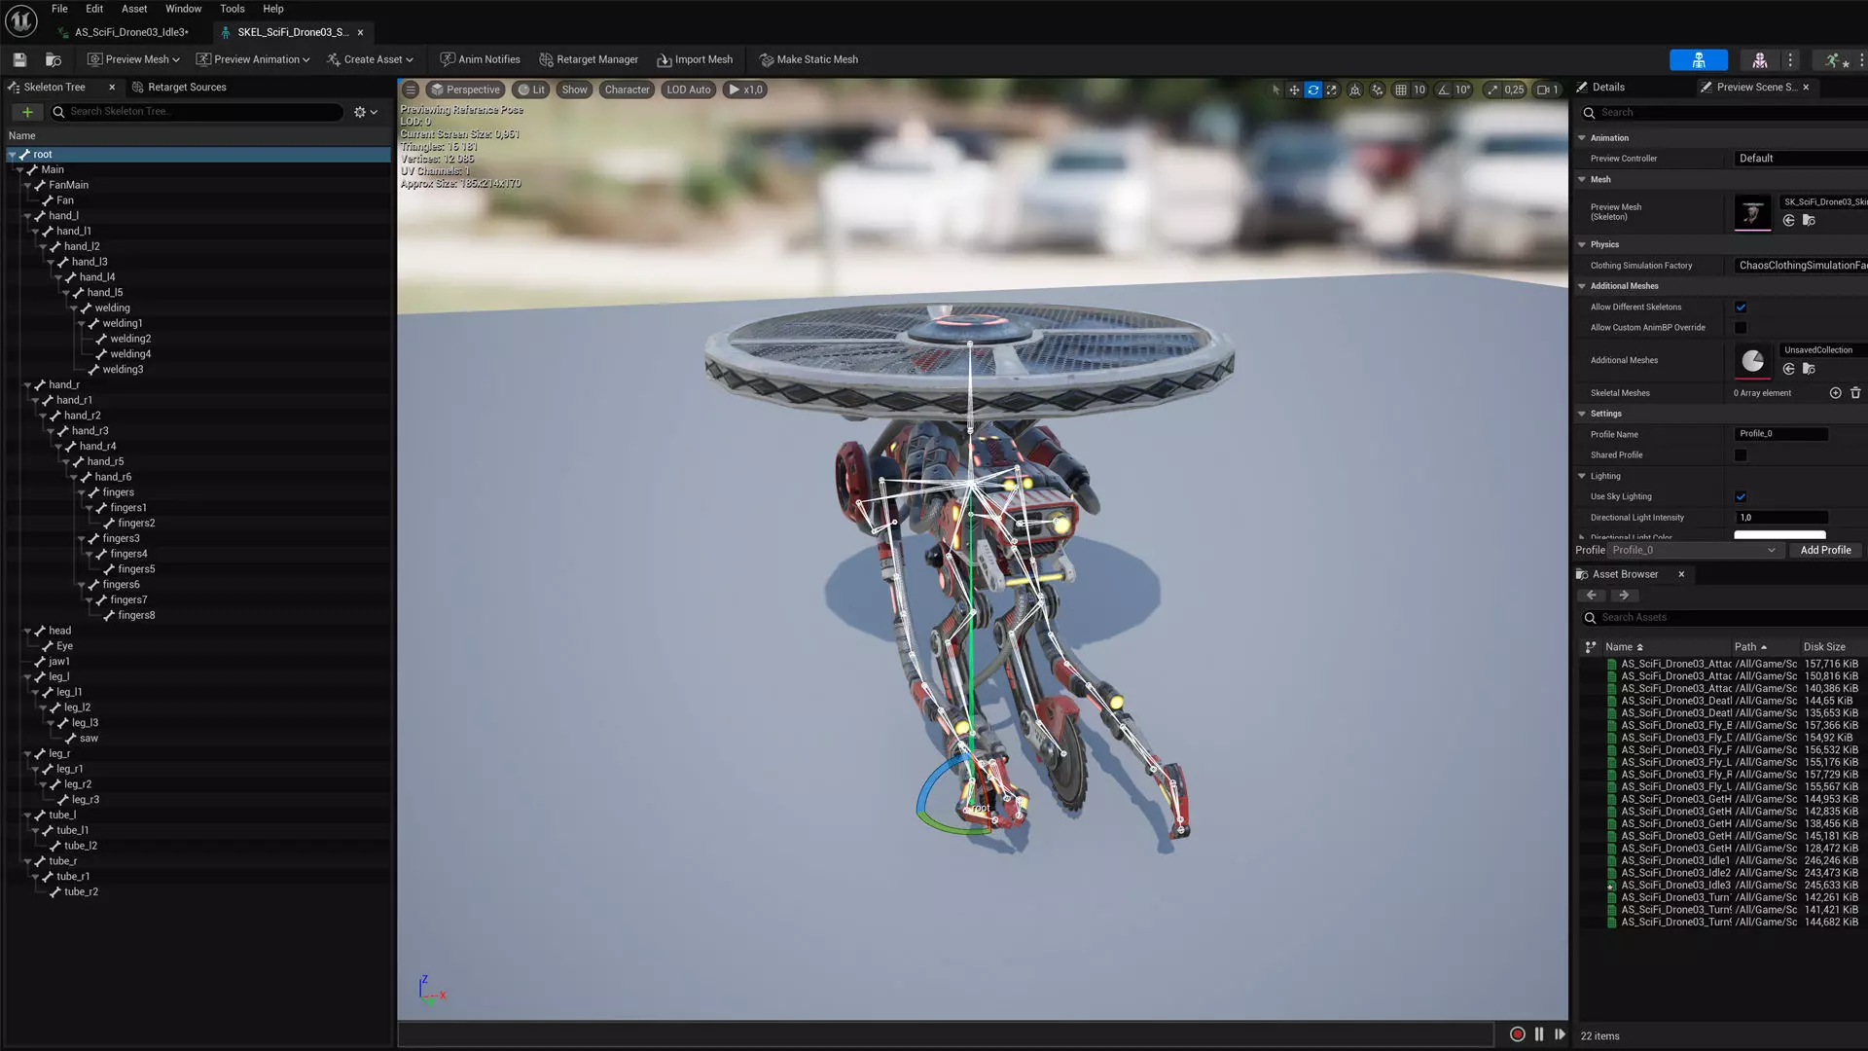This screenshot has height=1051, width=1868.
Task: Toggle Allow Different Skeletons checkbox
Action: click(1741, 308)
